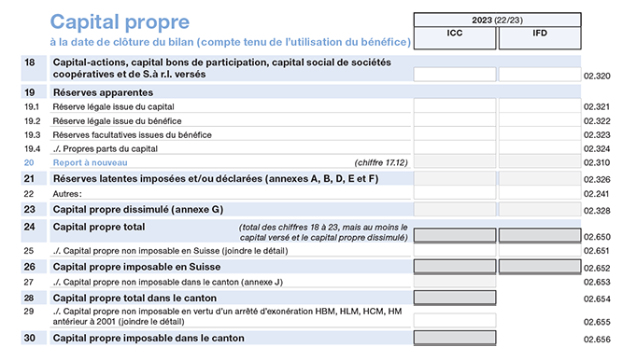Click ICC field for line 18 capital-actions

(455, 75)
